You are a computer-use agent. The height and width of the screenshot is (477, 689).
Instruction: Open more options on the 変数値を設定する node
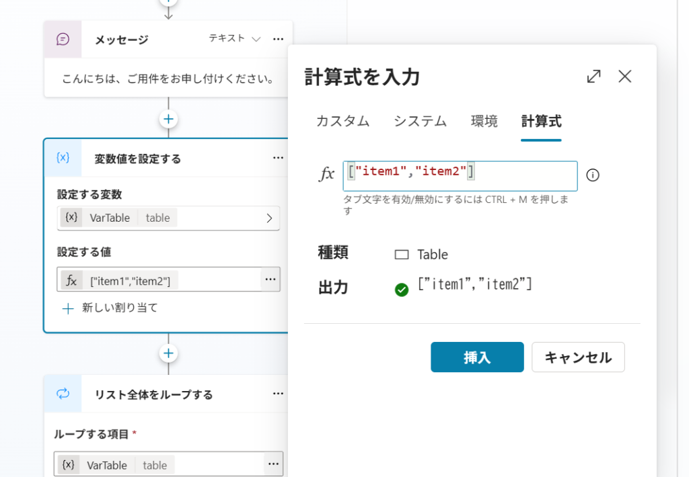[x=279, y=158]
